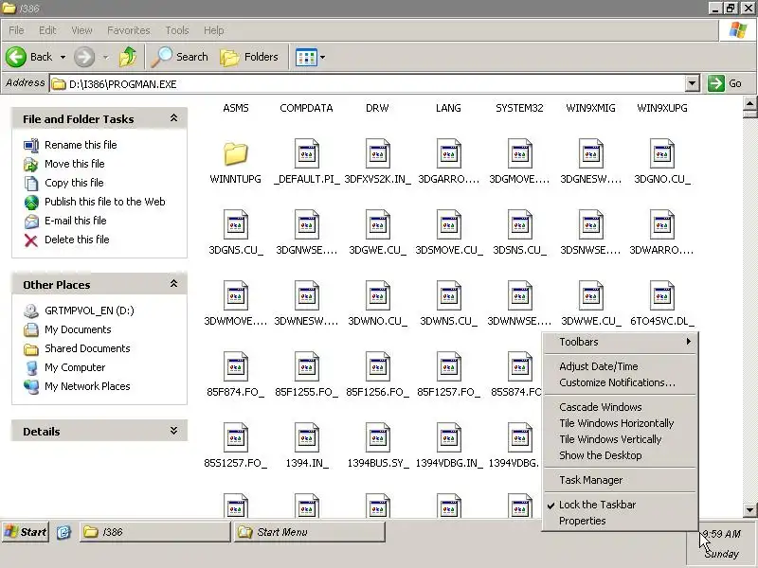The height and width of the screenshot is (568, 758).
Task: Choose Tile Windows Horizontally
Action: point(621,423)
